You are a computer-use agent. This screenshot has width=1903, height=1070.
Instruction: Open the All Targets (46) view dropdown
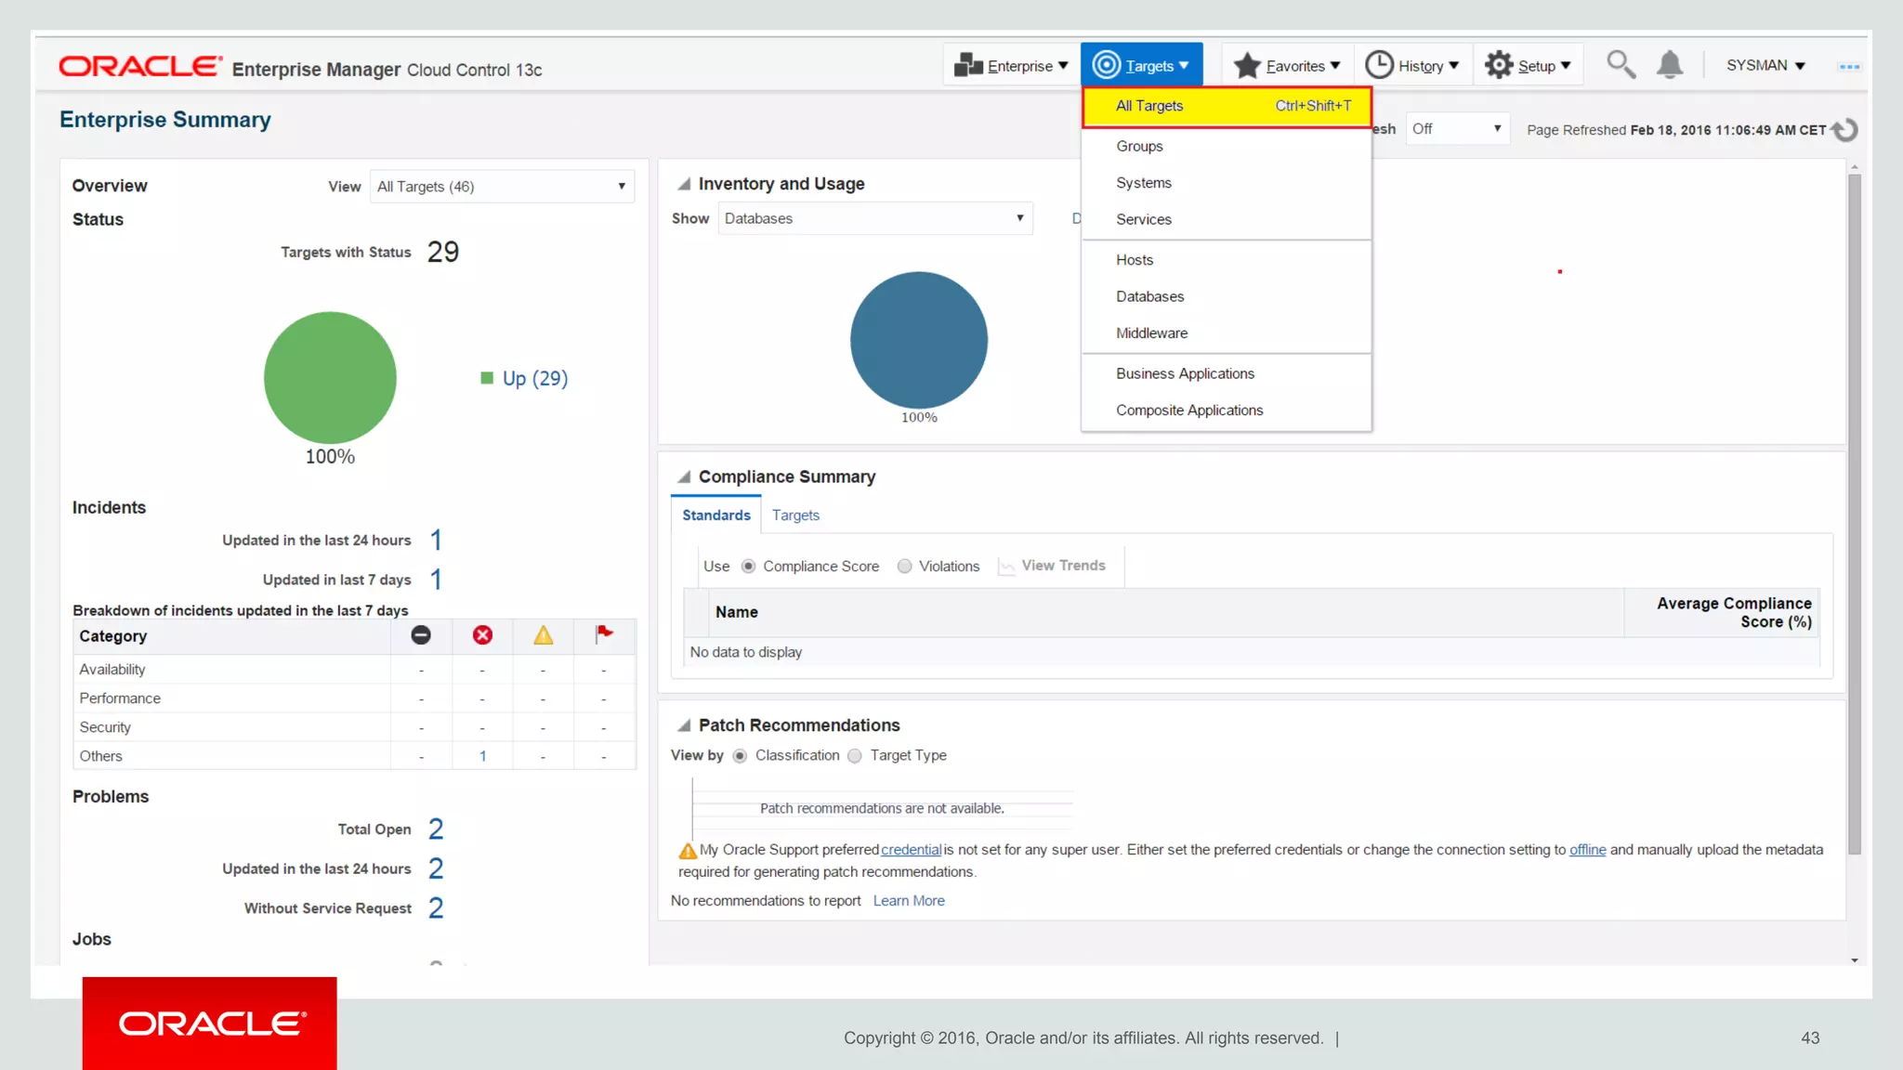[x=502, y=187]
